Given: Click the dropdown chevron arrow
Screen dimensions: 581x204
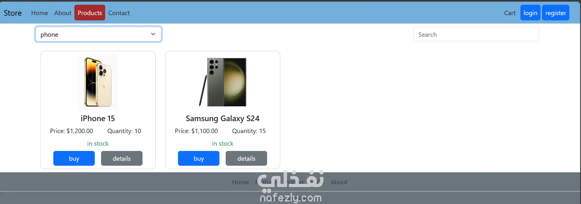Looking at the screenshot, I should point(153,34).
